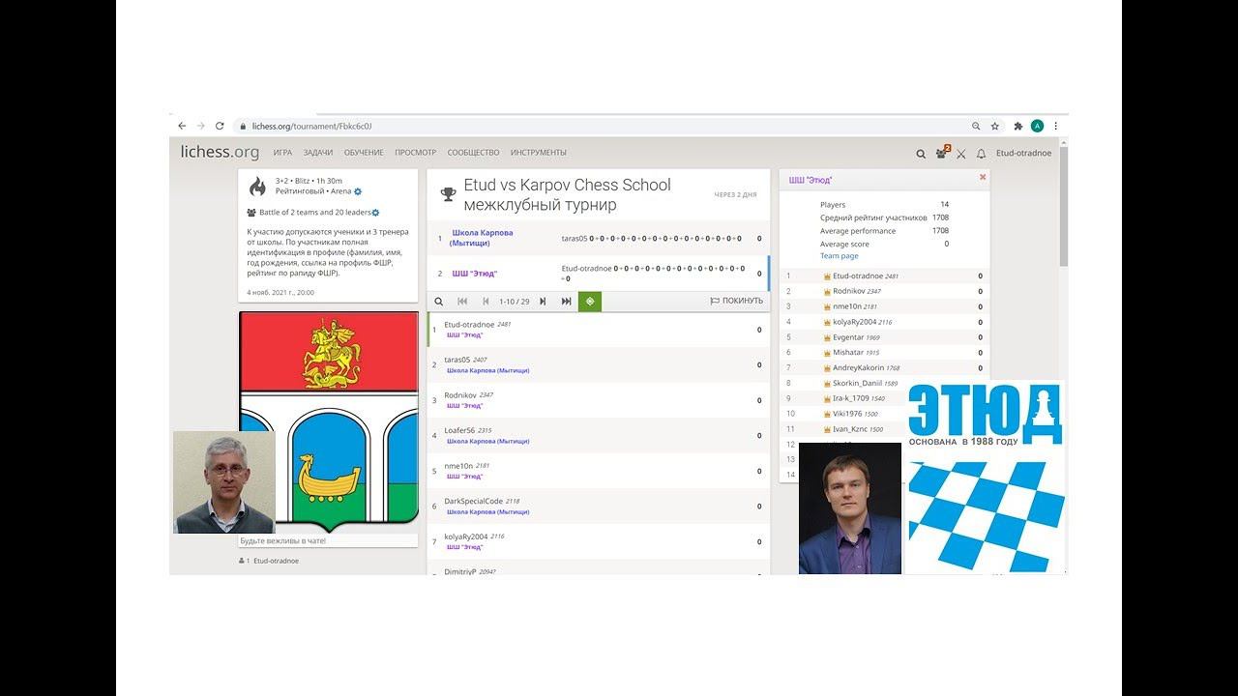Click the date 4 нояб. 2021 г., 20:00

click(280, 292)
